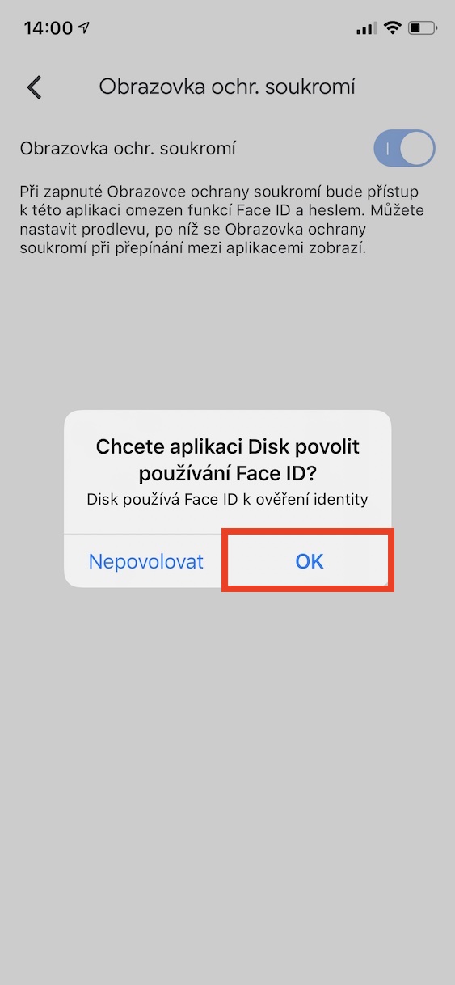Viewport: 455px width, 985px height.
Task: Tap the Wi-Fi indicator in status bar
Action: coord(393,28)
